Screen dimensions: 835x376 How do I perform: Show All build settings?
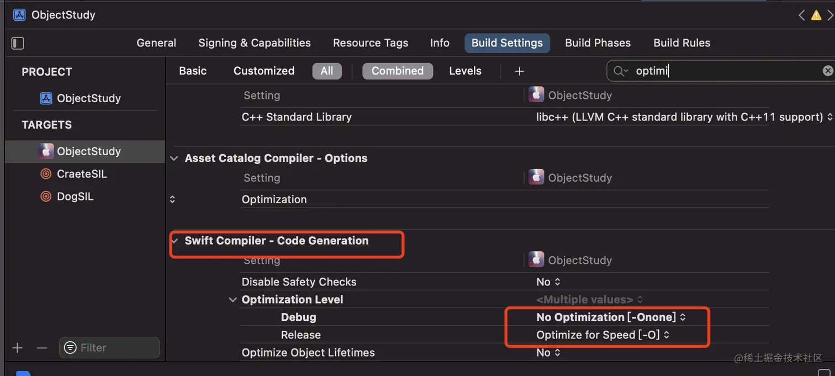(x=327, y=71)
